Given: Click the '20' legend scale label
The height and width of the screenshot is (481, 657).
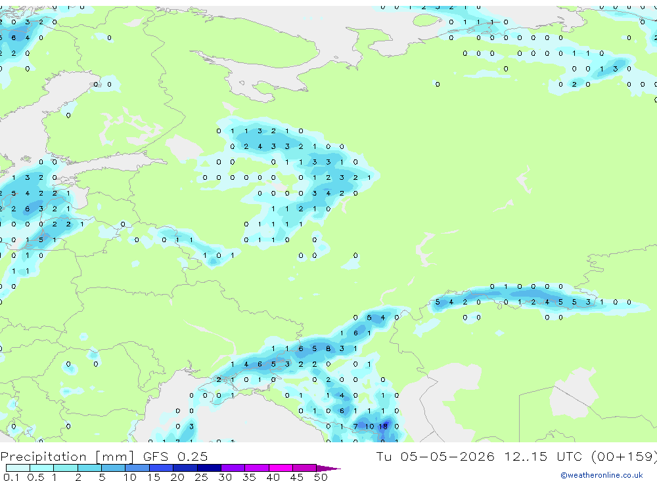Looking at the screenshot, I should (177, 477).
